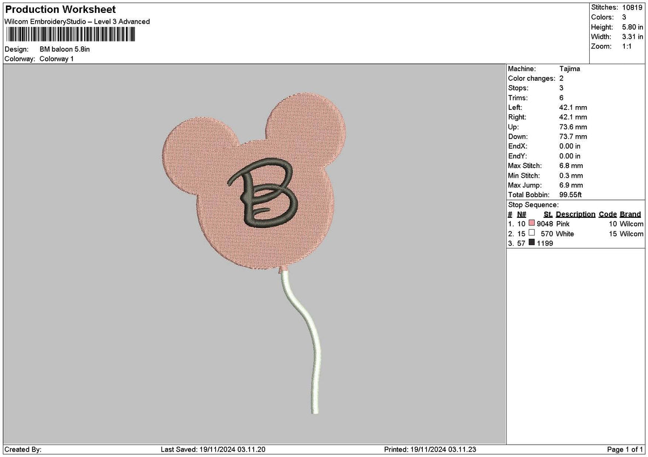Click 'Wilcom EmbroideryStudio – Level 3 Advanced' text
The width and height of the screenshot is (648, 457).
(x=77, y=22)
